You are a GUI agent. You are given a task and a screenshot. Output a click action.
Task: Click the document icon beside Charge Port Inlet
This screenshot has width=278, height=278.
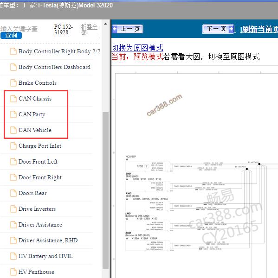[x=13, y=146]
